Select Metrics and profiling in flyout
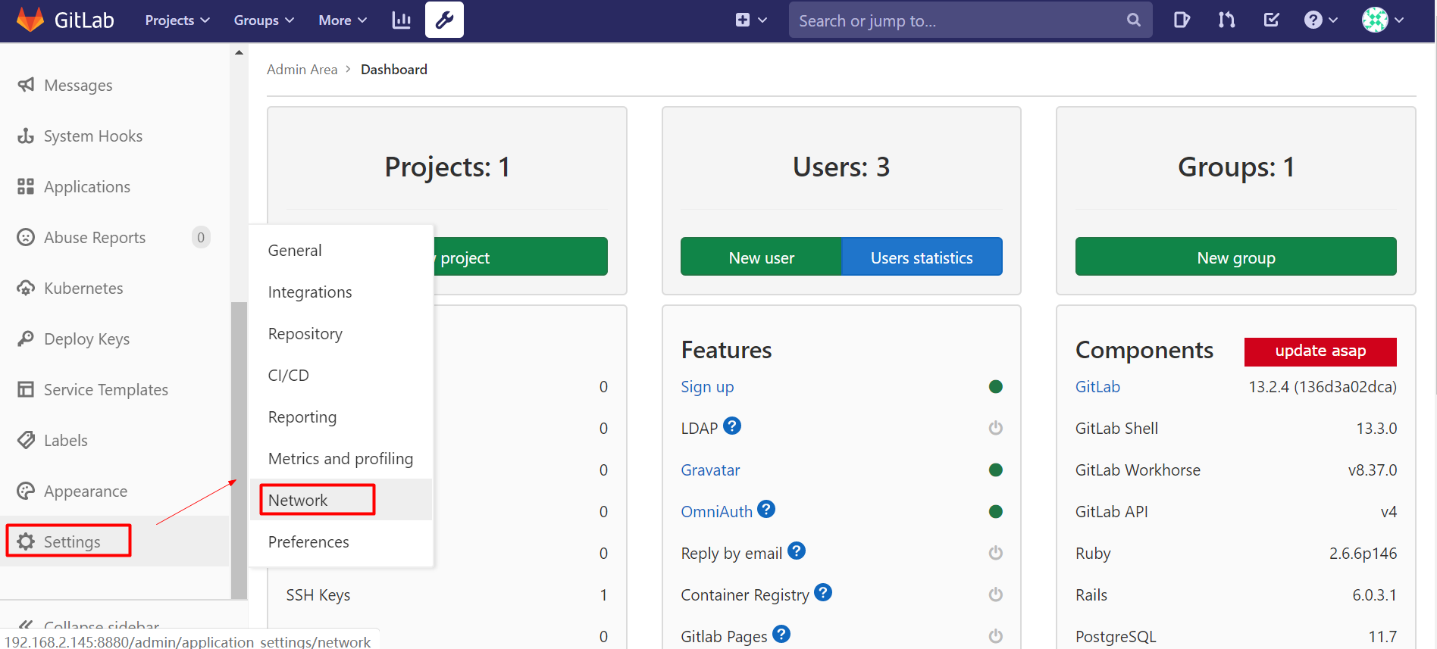Image resolution: width=1437 pixels, height=649 pixels. point(341,458)
